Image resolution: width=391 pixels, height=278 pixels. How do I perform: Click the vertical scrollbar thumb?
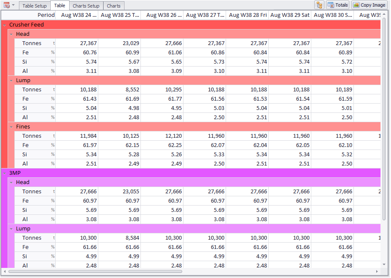384,119
